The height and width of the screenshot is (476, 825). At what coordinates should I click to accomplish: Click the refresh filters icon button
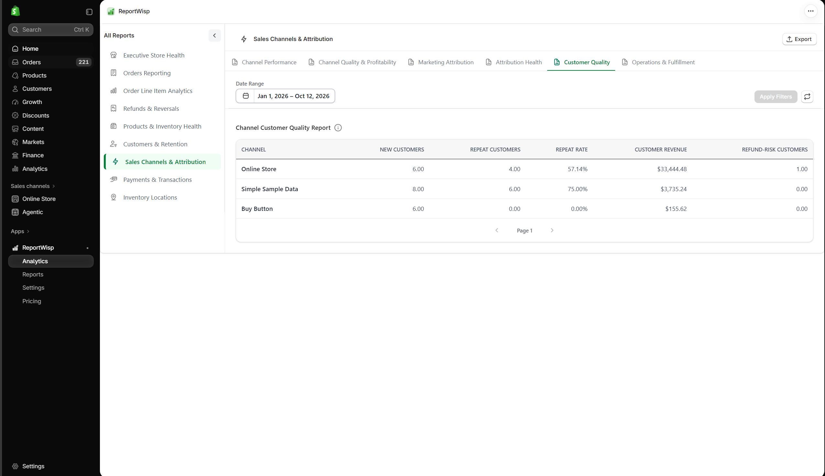[x=807, y=97]
